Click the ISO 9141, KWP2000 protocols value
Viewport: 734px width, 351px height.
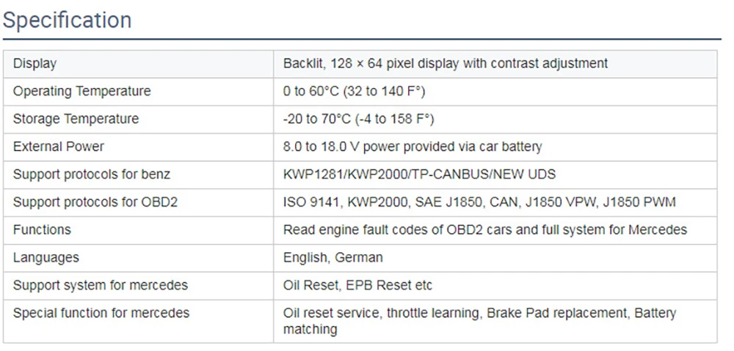479,202
